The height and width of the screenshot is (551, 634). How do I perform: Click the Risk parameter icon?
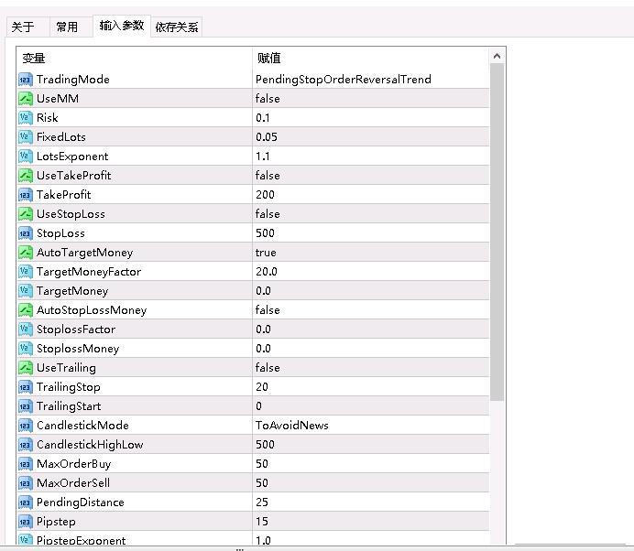[x=26, y=118]
